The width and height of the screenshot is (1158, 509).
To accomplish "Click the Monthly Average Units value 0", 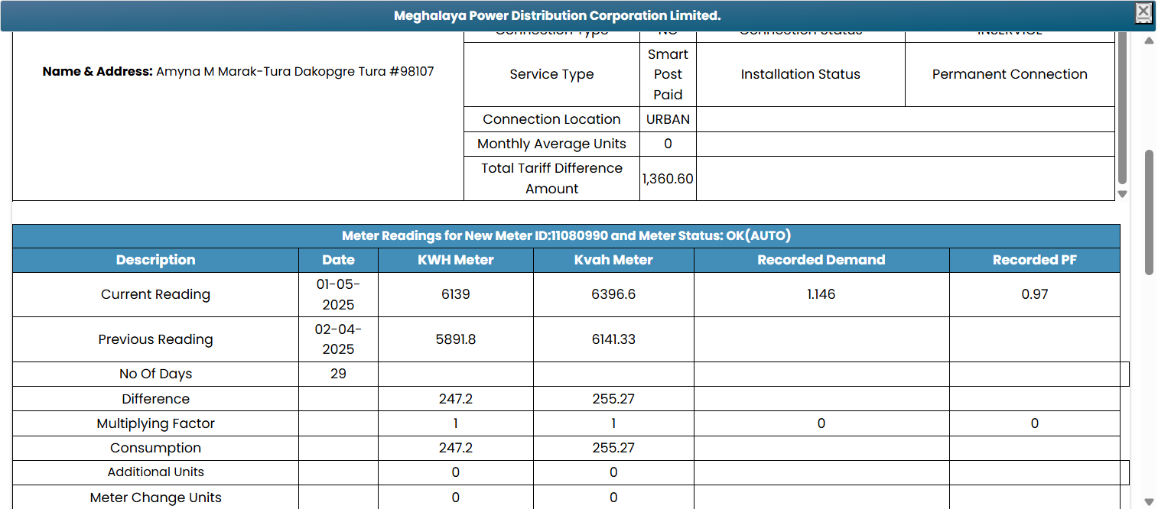I will pyautogui.click(x=668, y=144).
